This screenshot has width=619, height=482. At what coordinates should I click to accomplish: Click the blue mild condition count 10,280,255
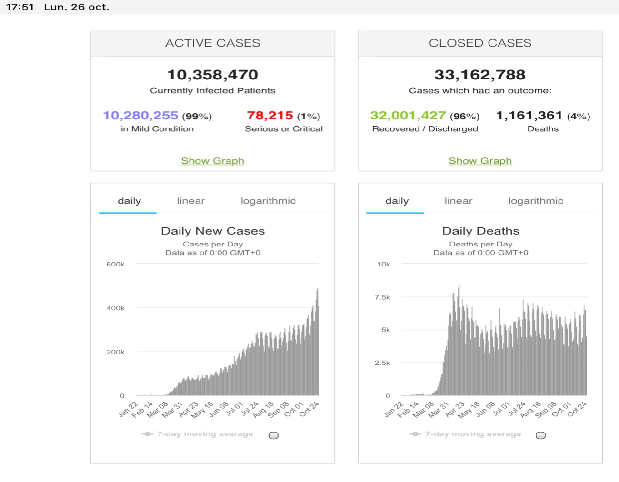(x=140, y=116)
